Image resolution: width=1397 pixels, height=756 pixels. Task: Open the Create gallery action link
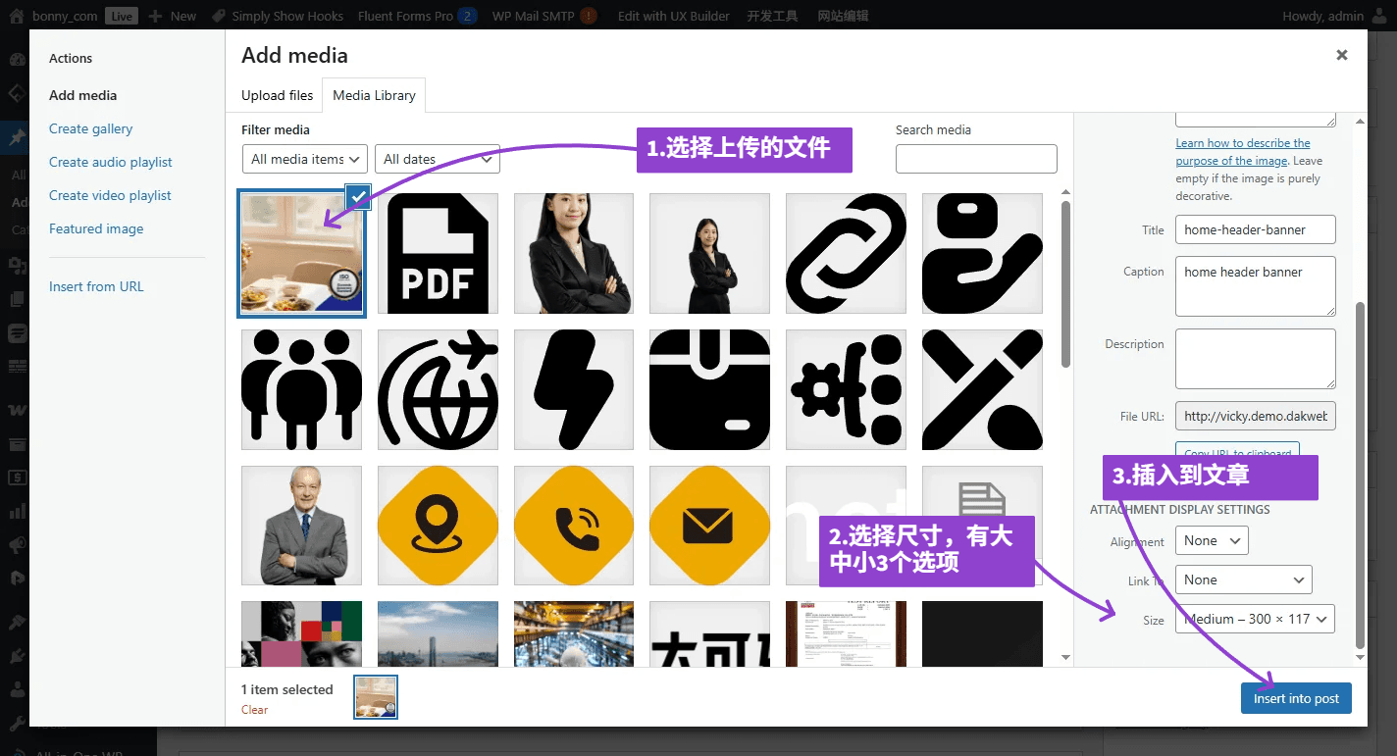90,128
